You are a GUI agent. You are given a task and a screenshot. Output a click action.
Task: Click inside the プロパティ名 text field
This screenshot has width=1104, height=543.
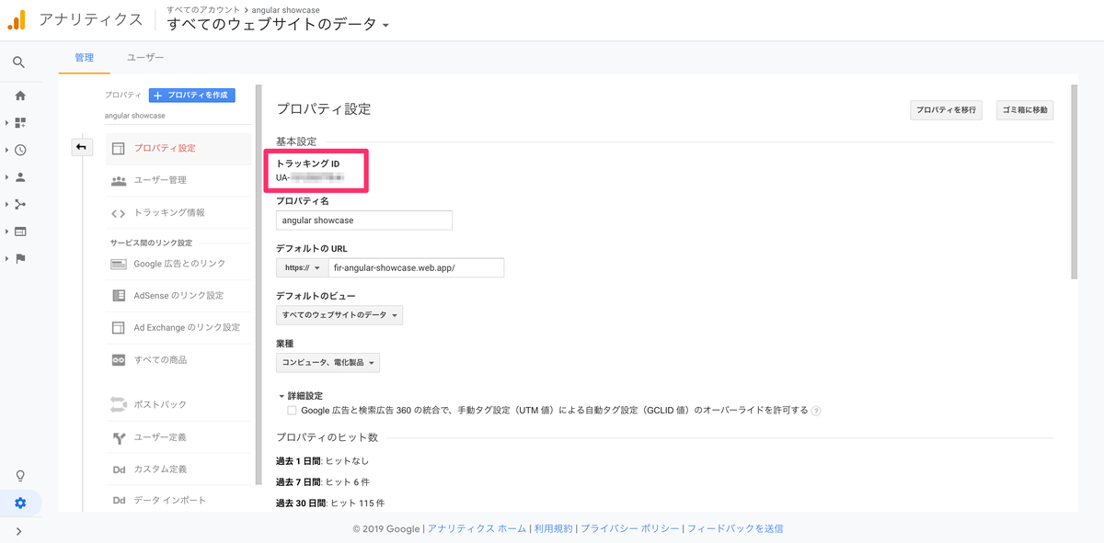tap(364, 220)
